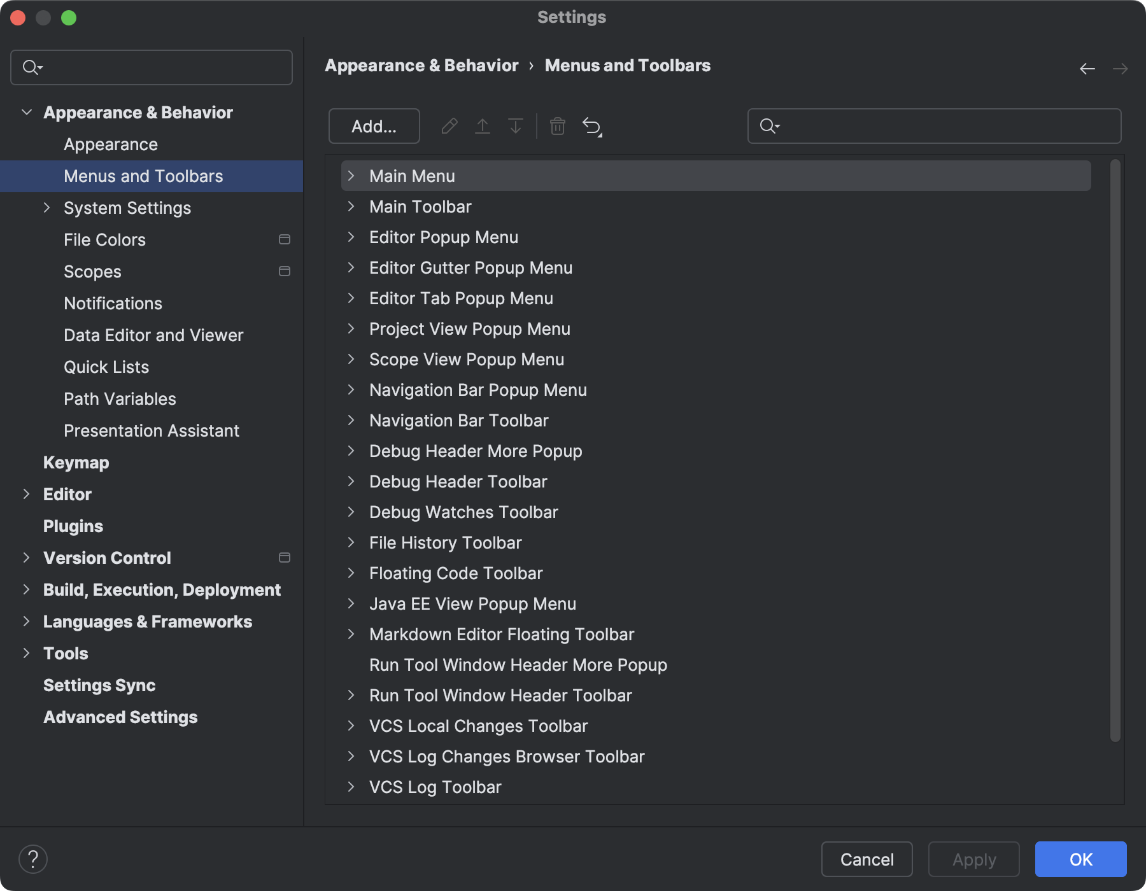Click the delete trash icon

[557, 126]
